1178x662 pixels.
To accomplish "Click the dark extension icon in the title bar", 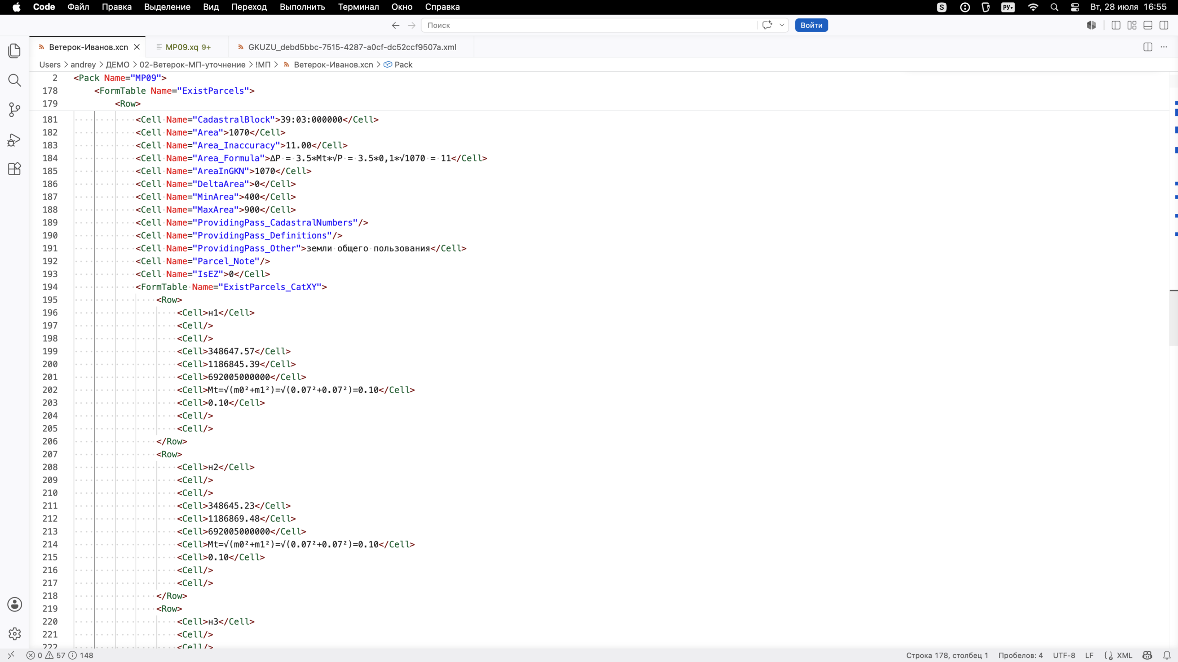I will tap(1091, 25).
